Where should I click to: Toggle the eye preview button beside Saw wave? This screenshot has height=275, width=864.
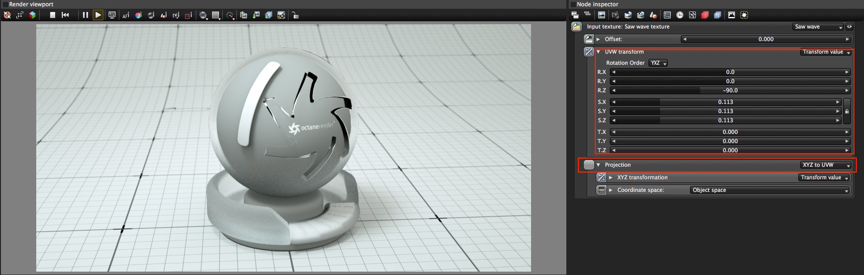(849, 27)
